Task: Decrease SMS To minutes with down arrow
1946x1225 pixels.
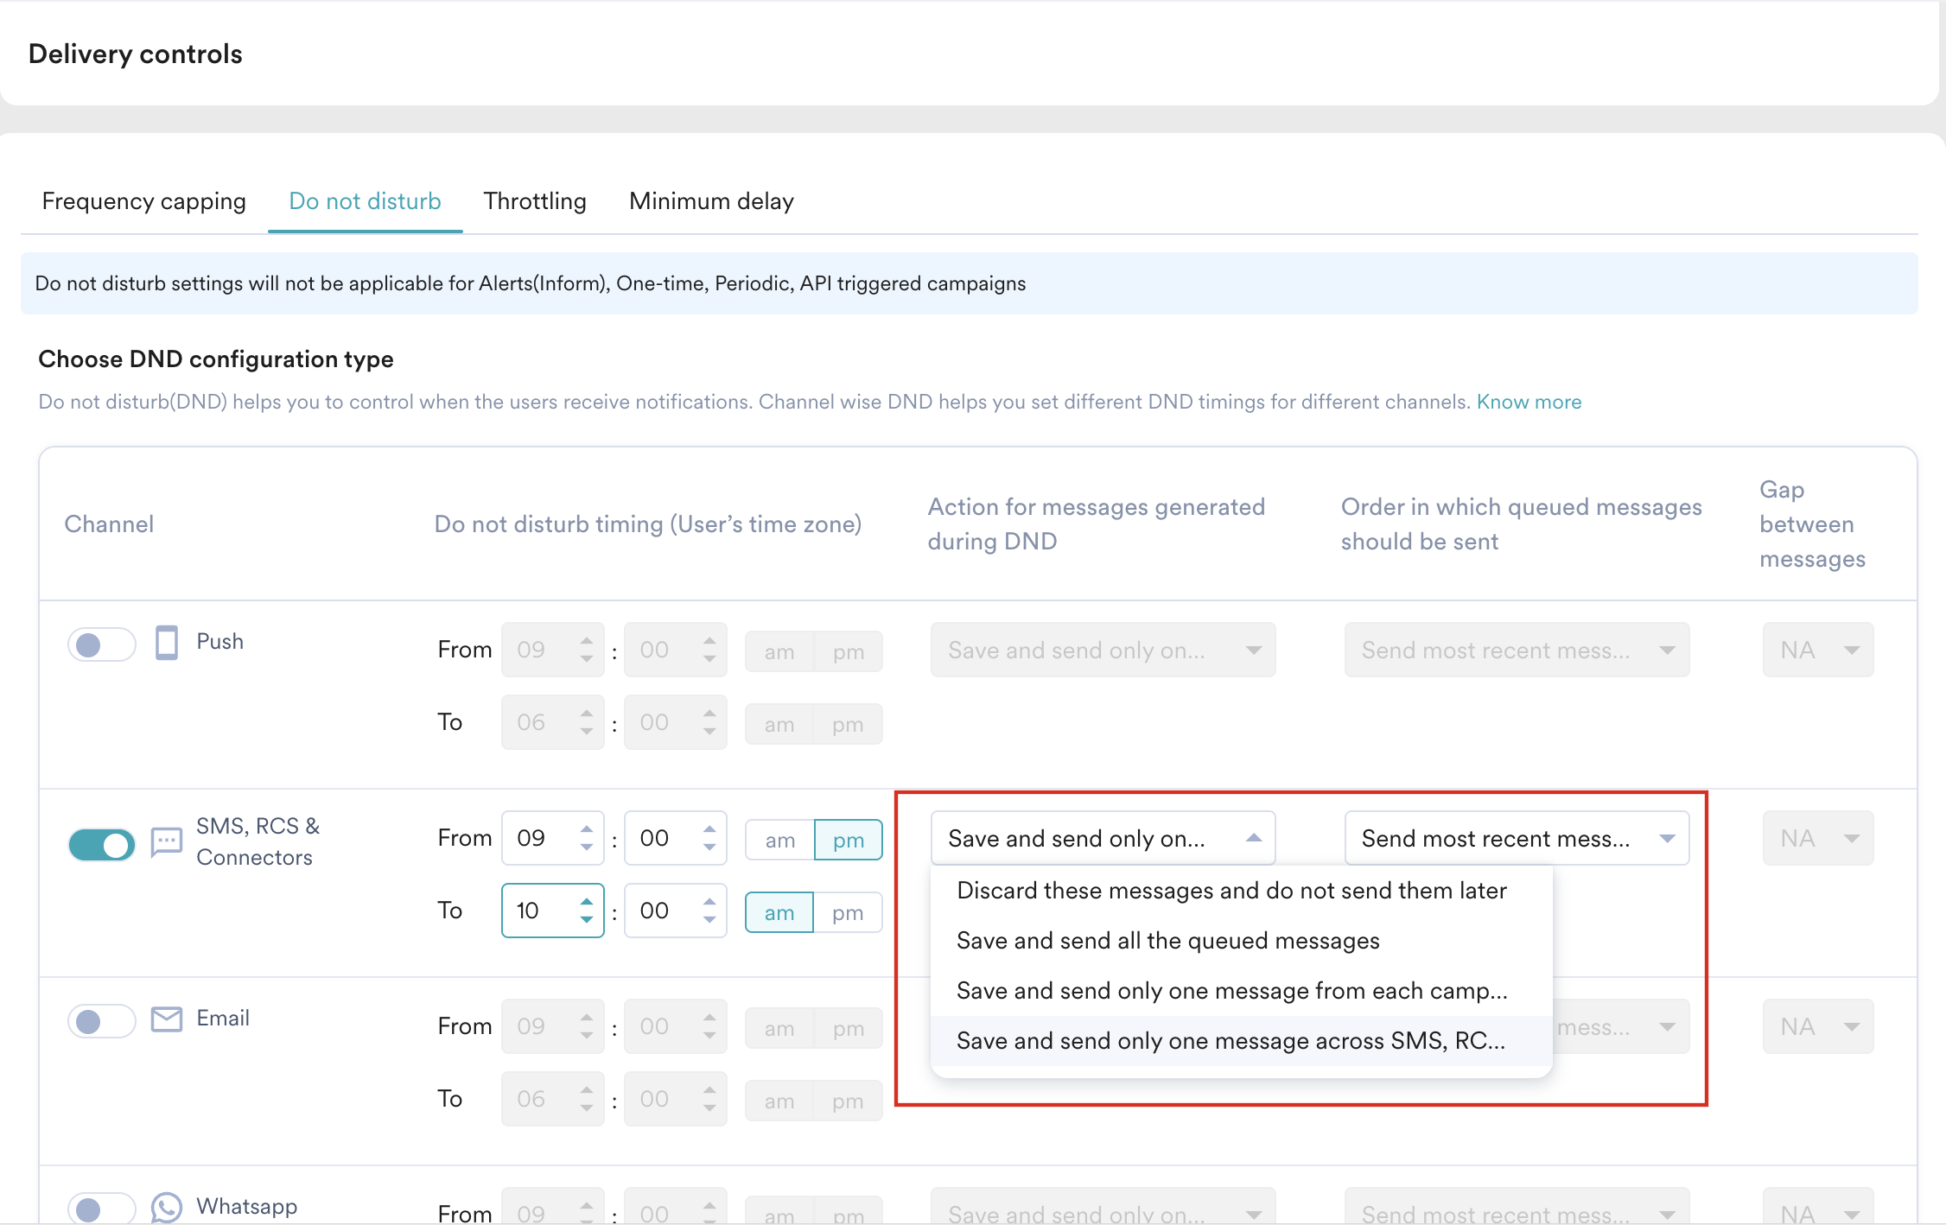Action: point(709,920)
